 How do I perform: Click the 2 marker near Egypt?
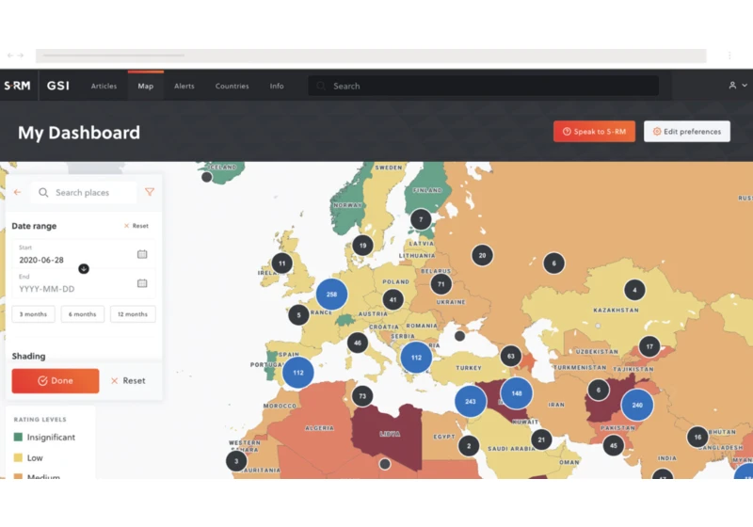pyautogui.click(x=469, y=446)
